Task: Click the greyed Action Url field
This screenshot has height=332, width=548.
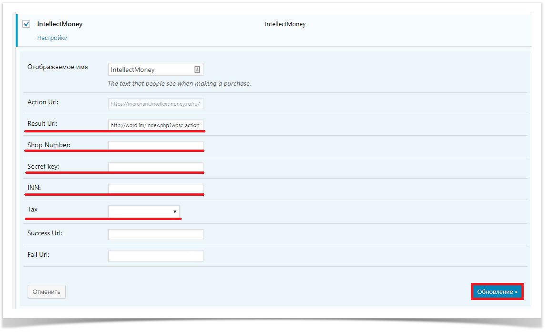Action: click(155, 103)
